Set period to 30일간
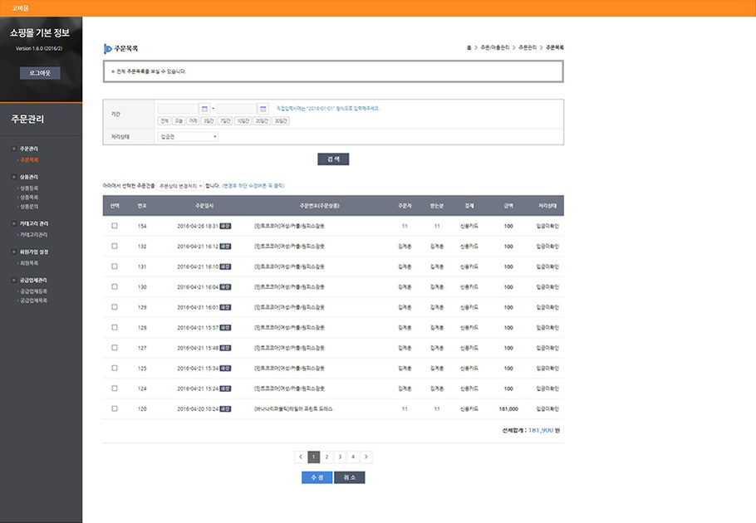Viewport: 756px width, 523px height. pyautogui.click(x=281, y=121)
